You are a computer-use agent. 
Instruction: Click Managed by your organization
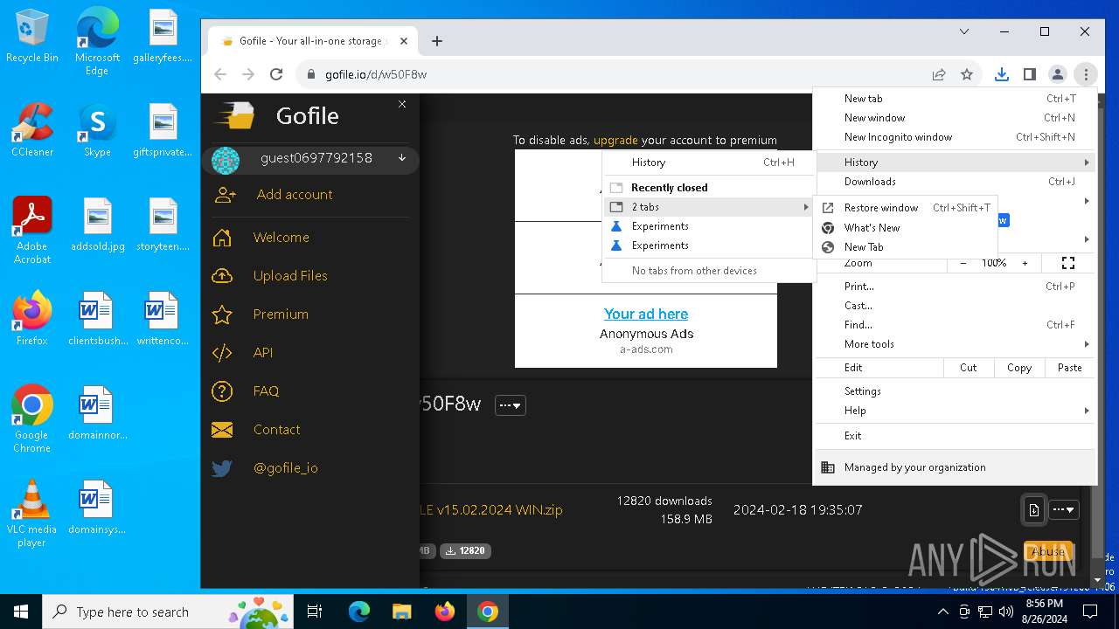pyautogui.click(x=955, y=467)
